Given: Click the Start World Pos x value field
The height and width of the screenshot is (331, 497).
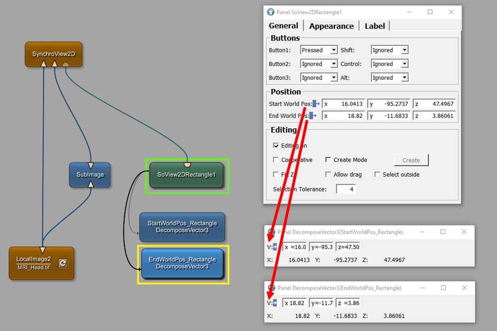Looking at the screenshot, I should coord(344,104).
